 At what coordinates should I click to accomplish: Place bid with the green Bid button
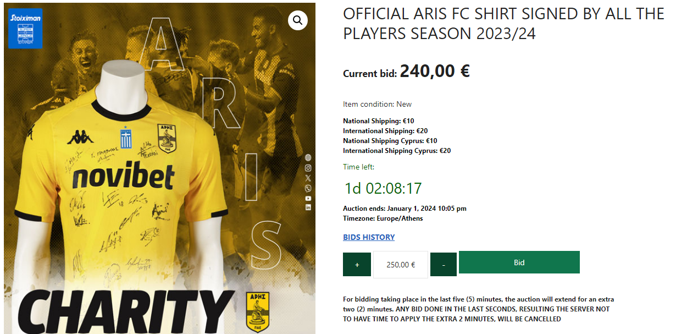tap(519, 262)
